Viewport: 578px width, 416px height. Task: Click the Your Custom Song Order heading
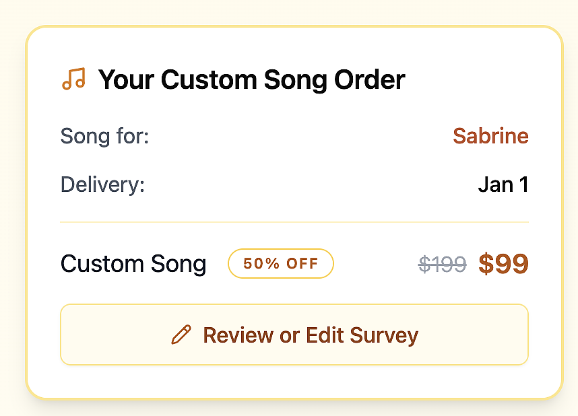pyautogui.click(x=252, y=79)
